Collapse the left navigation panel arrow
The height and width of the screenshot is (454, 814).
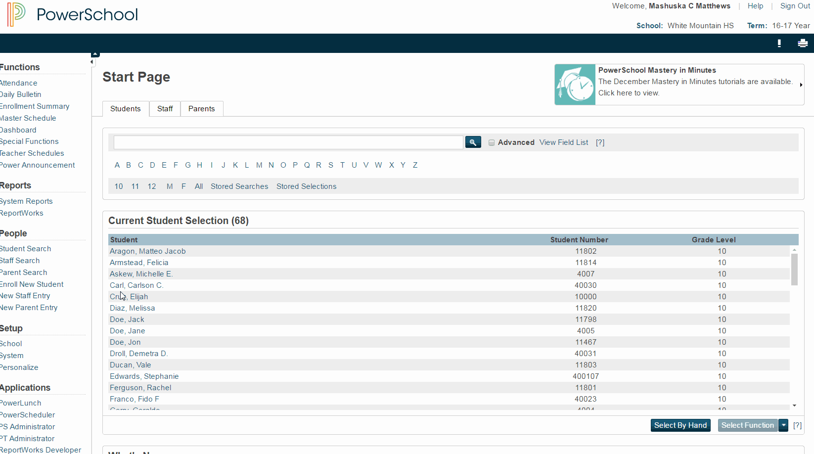click(x=92, y=62)
